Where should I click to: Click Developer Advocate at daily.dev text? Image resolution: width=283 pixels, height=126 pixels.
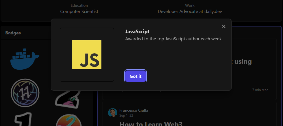coord(190,12)
